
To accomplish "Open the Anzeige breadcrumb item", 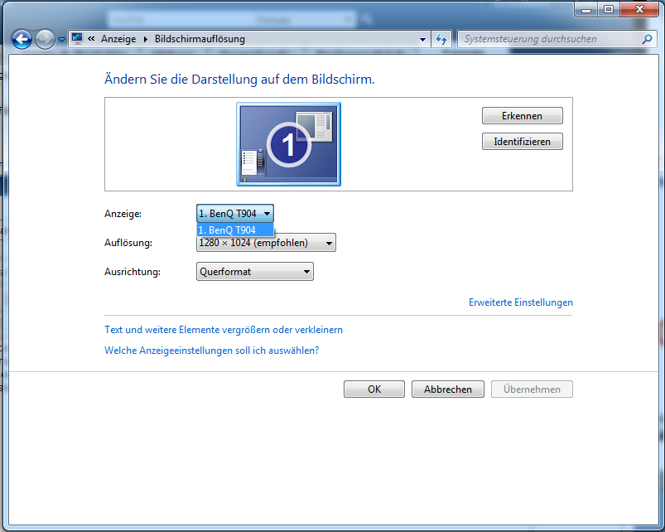I will click(118, 39).
